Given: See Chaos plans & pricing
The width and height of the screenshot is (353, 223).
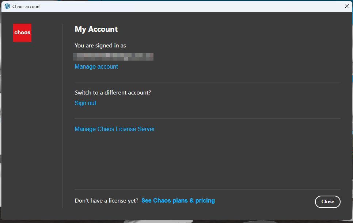Looking at the screenshot, I should (x=178, y=200).
